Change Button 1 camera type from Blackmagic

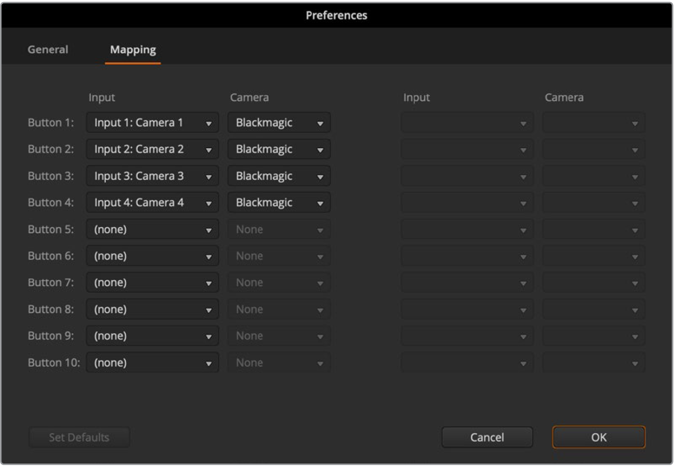coord(279,123)
